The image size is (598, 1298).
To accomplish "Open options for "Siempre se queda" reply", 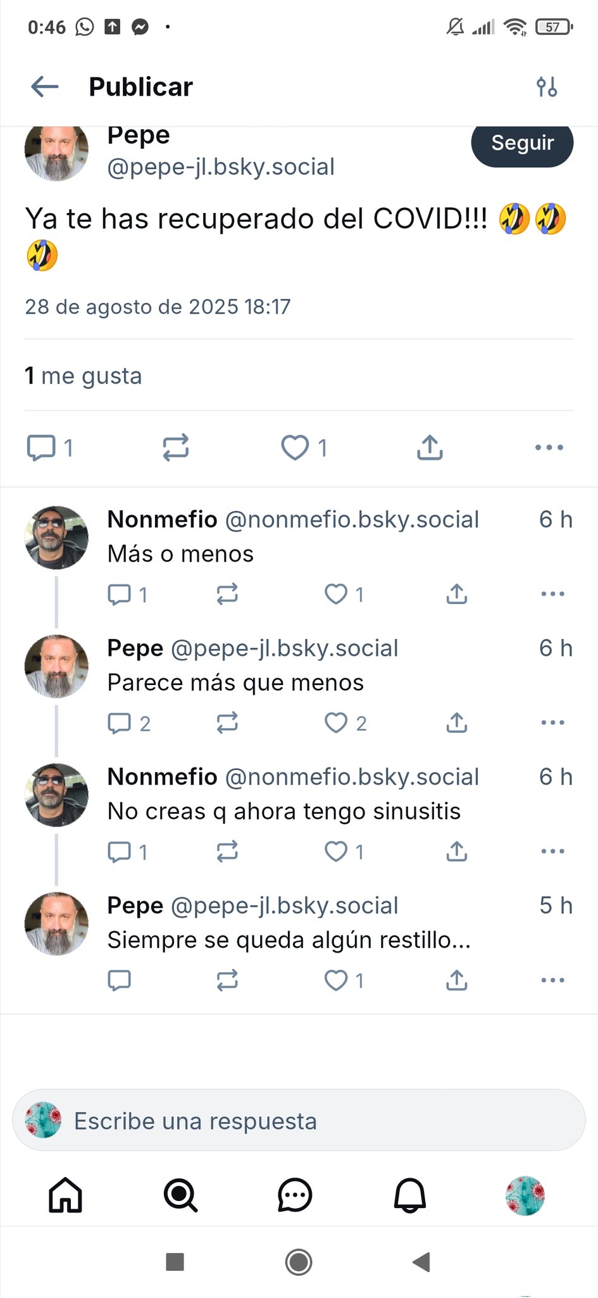I will (x=552, y=980).
